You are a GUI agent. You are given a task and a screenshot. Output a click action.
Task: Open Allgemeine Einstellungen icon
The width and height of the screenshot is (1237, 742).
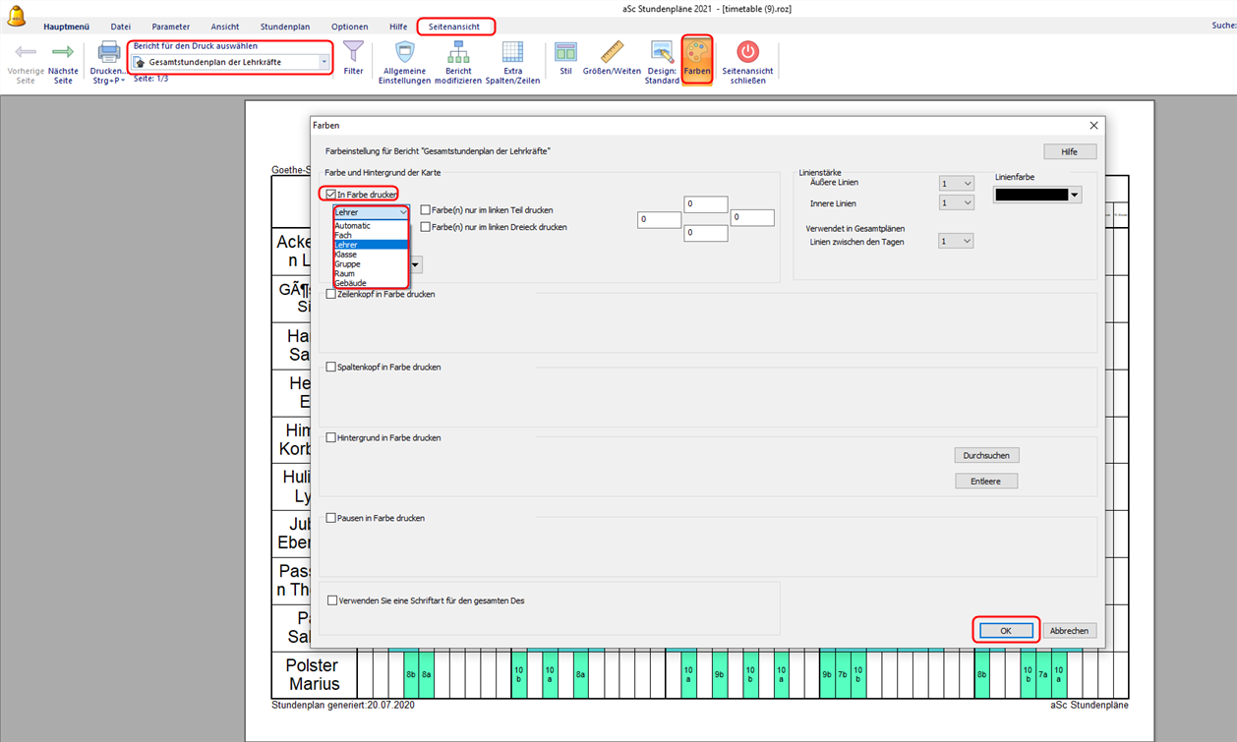(404, 52)
